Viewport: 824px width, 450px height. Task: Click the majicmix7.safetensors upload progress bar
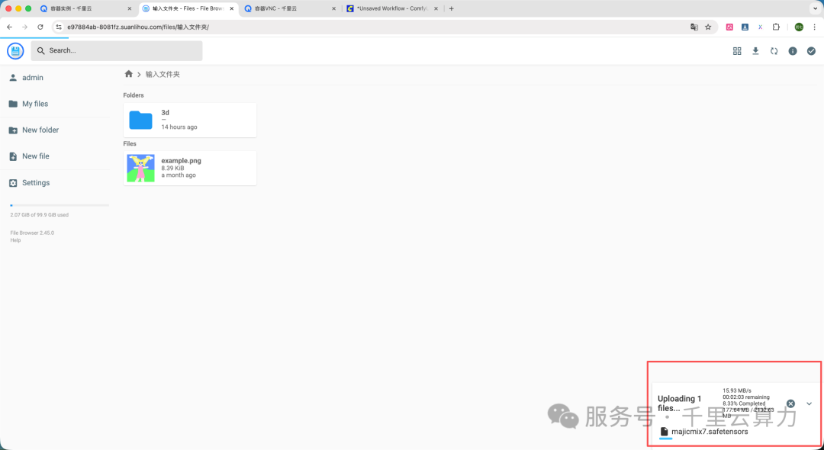tap(665, 439)
